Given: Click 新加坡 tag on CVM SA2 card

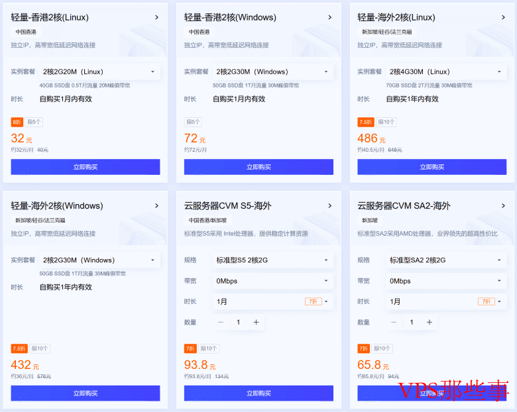Looking at the screenshot, I should point(370,220).
